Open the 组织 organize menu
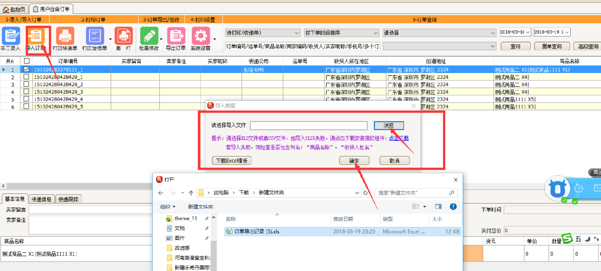Image resolution: width=601 pixels, height=271 pixels. (x=167, y=207)
